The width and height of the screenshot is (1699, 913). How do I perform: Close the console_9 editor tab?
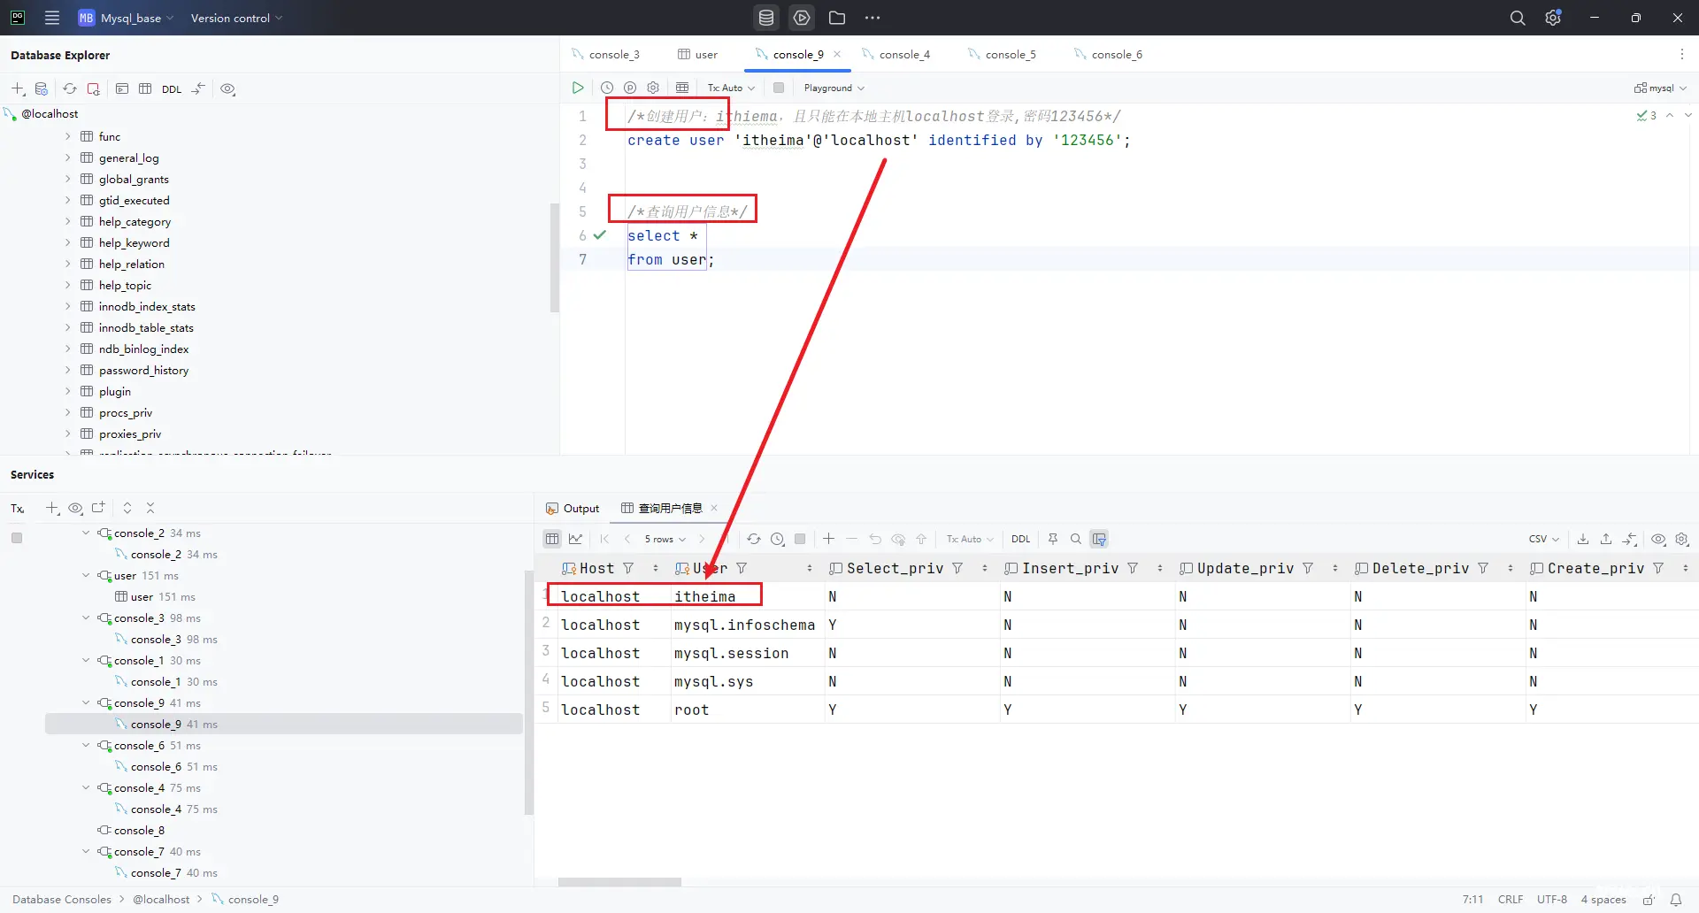tap(837, 54)
